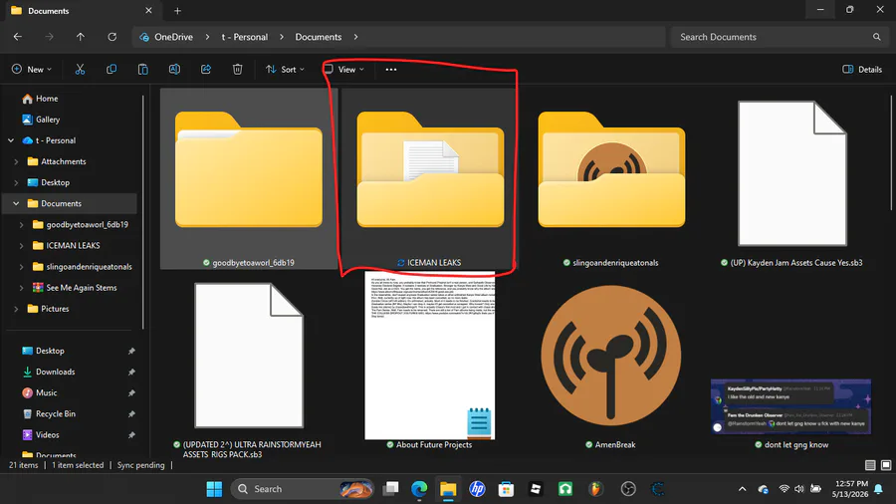Go up one folder level

tap(80, 37)
